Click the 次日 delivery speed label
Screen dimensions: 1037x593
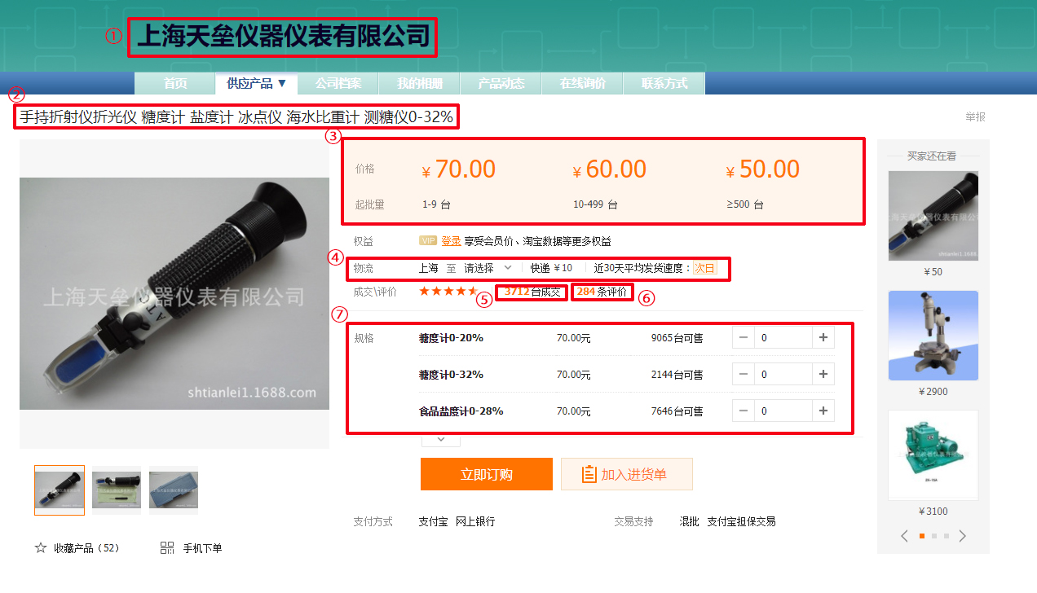(704, 268)
